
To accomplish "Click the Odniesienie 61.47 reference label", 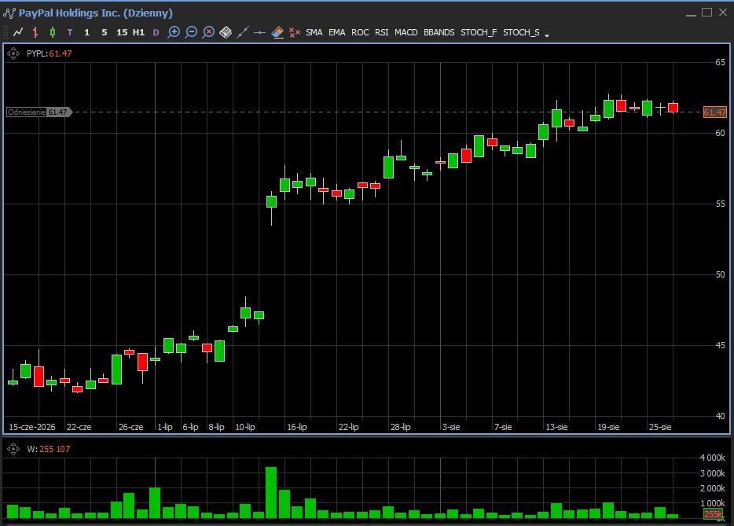I will [39, 112].
